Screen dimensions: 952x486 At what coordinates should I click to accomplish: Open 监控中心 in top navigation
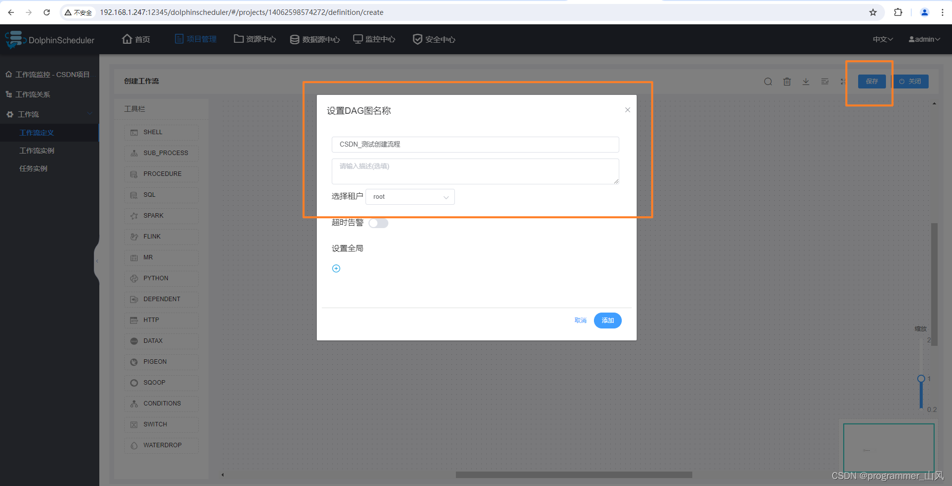pos(374,39)
